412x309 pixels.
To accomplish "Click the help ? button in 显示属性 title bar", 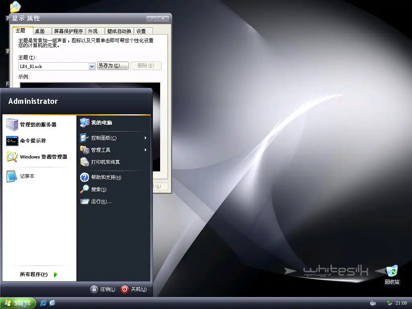I will (152, 19).
